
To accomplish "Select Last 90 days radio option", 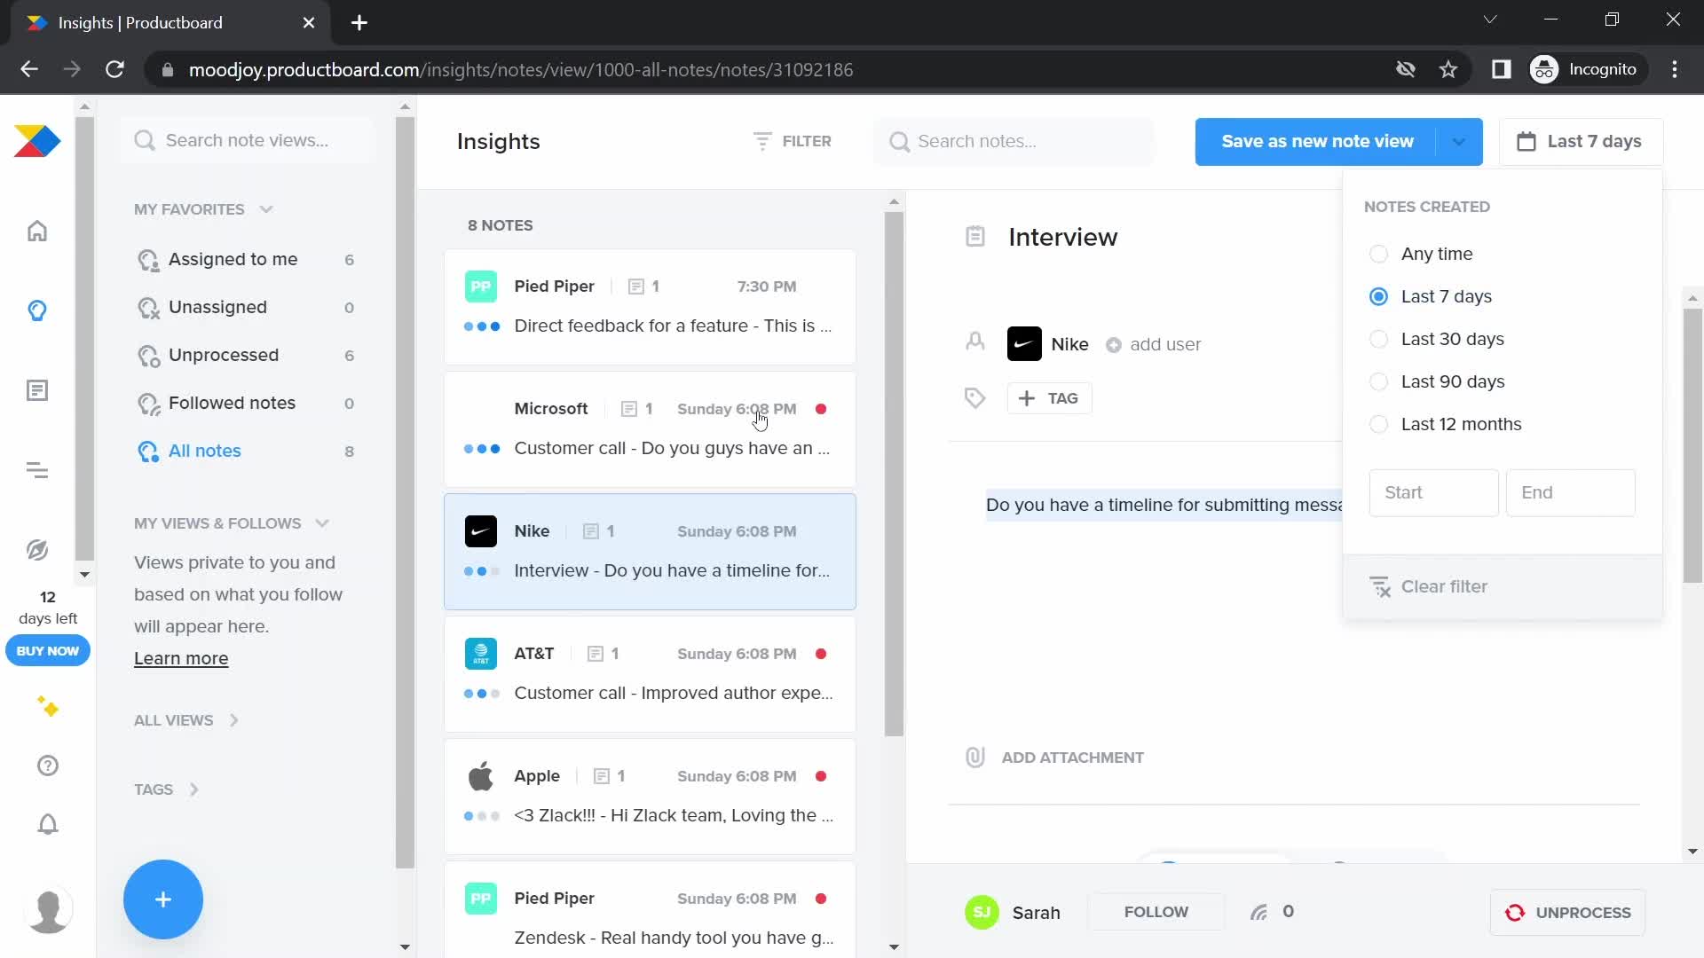I will click(1378, 382).
